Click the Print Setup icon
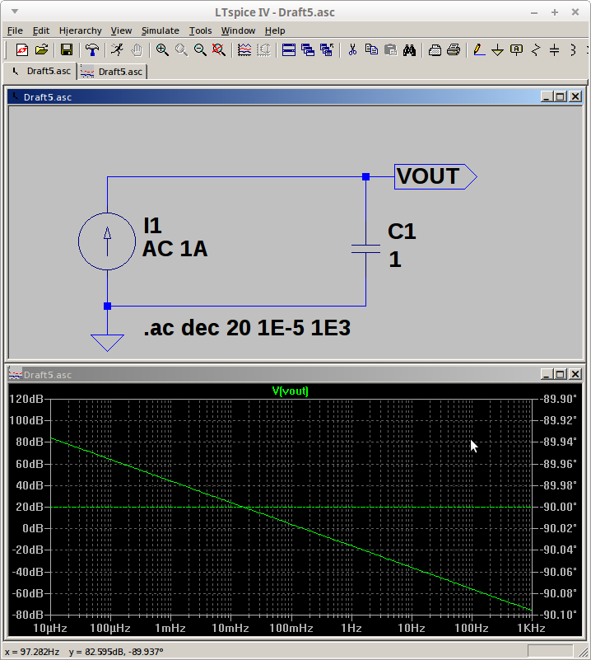 (435, 49)
